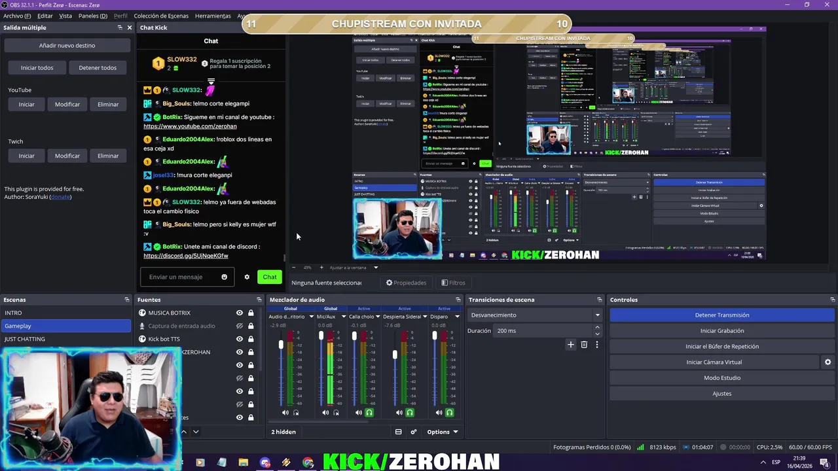Open Despierta Sideral channel dropdown arrow
This screenshot has width=838, height=471.
click(x=426, y=317)
